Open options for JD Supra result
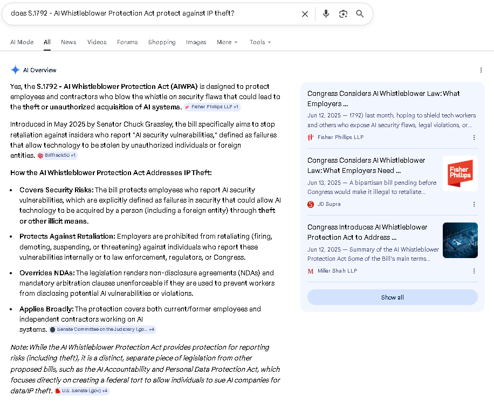This screenshot has width=494, height=403. tap(474, 204)
